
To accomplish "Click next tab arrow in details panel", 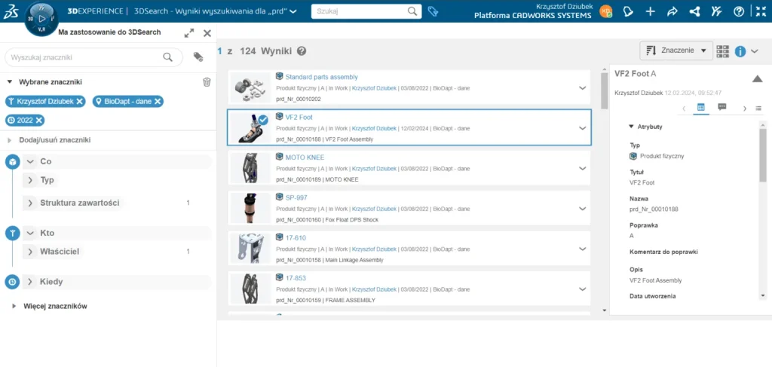I will [744, 109].
